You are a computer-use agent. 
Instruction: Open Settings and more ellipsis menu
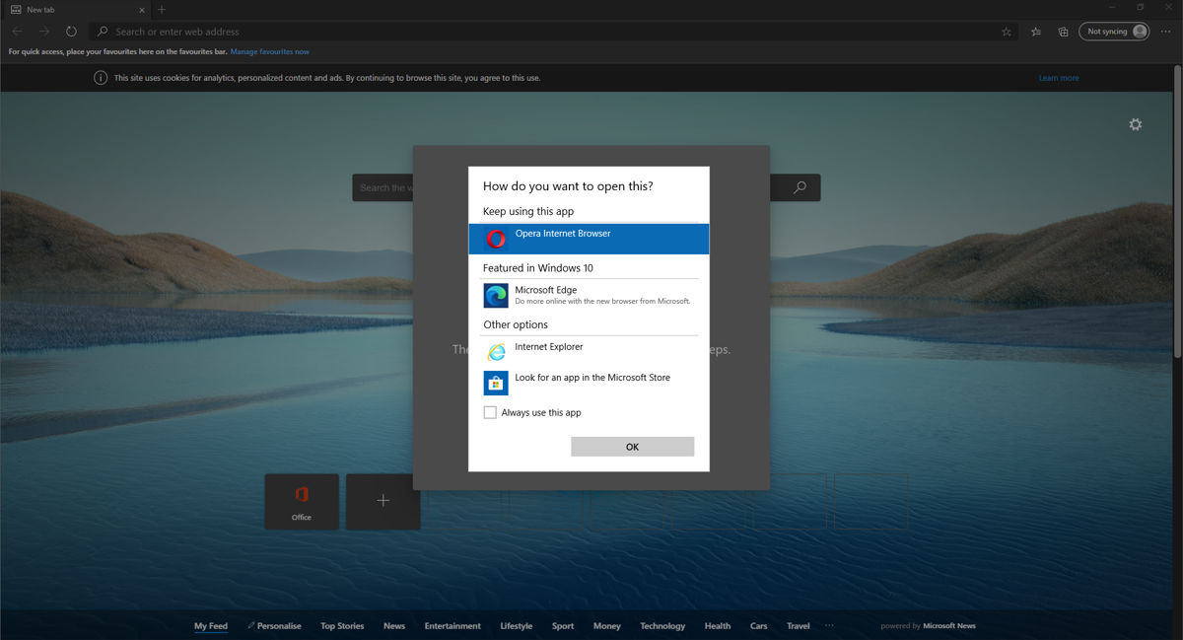[x=1166, y=32]
